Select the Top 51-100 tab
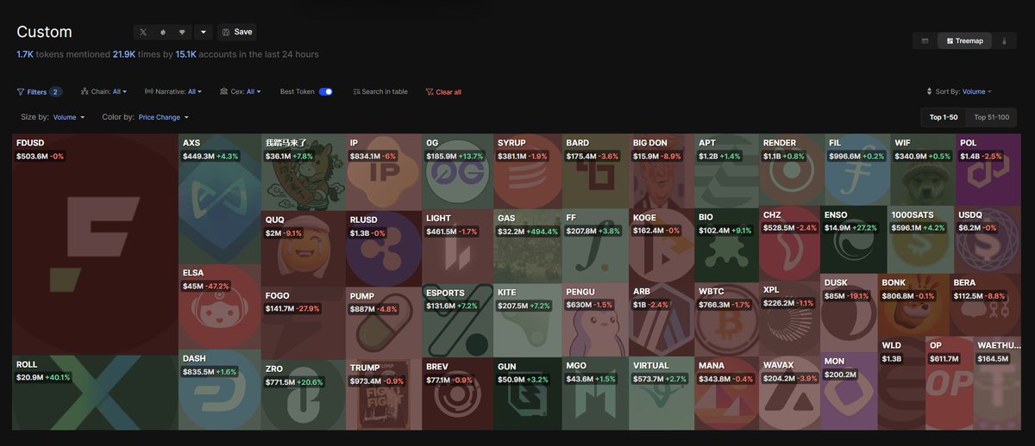Viewport: 1035px width, 446px height. pos(991,117)
